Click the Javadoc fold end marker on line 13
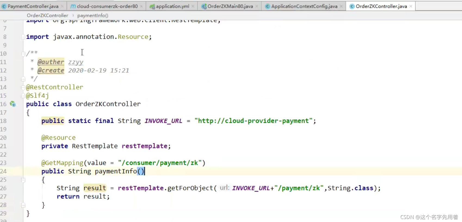462x222 pixels. point(23,79)
